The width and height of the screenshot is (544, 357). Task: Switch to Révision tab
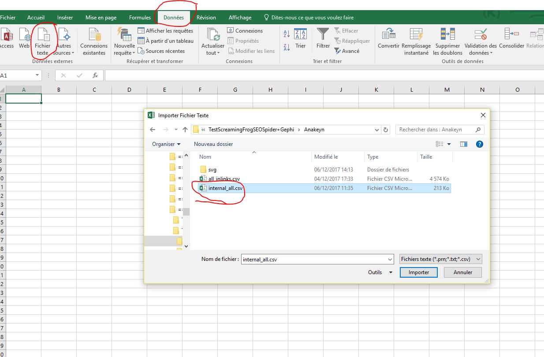pyautogui.click(x=206, y=18)
